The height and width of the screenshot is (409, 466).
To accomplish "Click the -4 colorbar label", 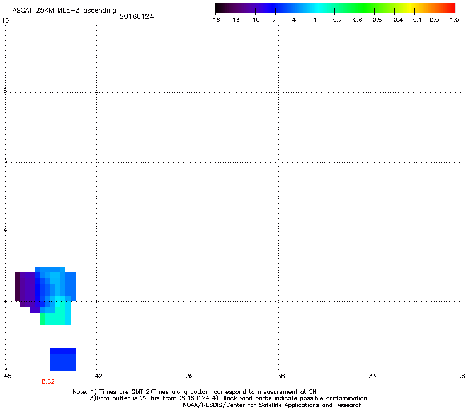I will [292, 20].
